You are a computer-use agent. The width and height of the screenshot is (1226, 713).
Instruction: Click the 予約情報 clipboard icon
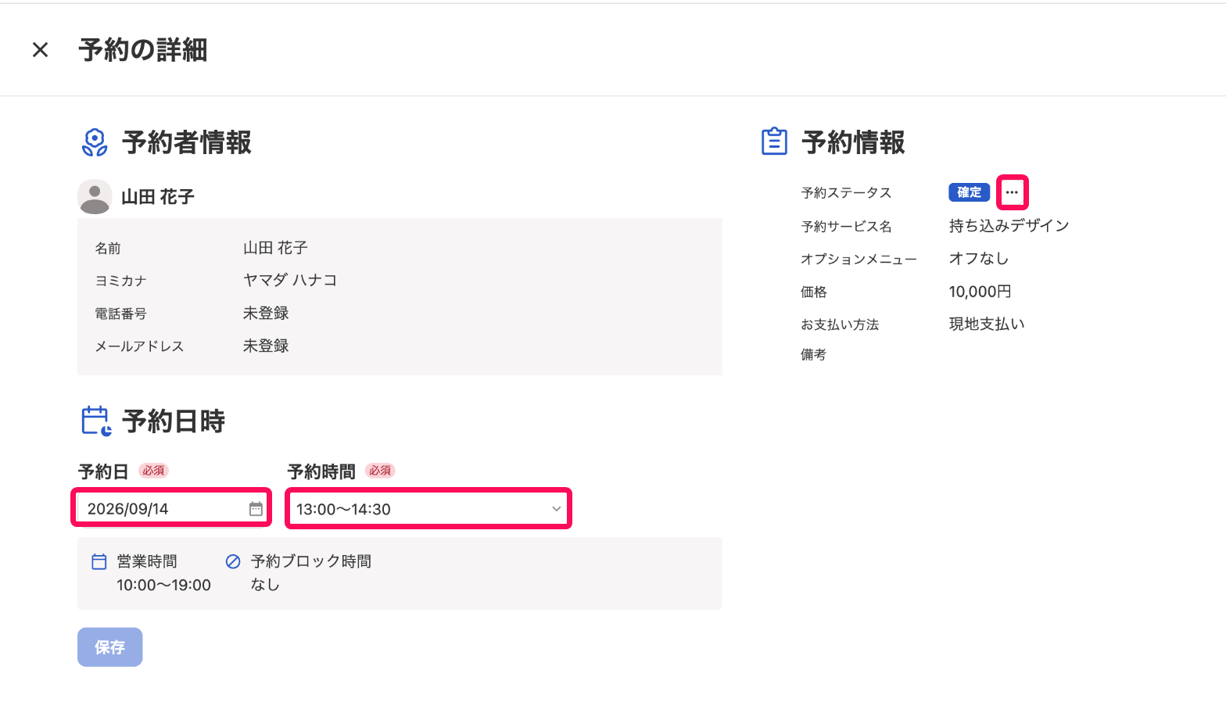tap(774, 142)
